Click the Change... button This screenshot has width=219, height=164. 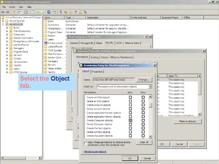pyautogui.click(x=144, y=80)
